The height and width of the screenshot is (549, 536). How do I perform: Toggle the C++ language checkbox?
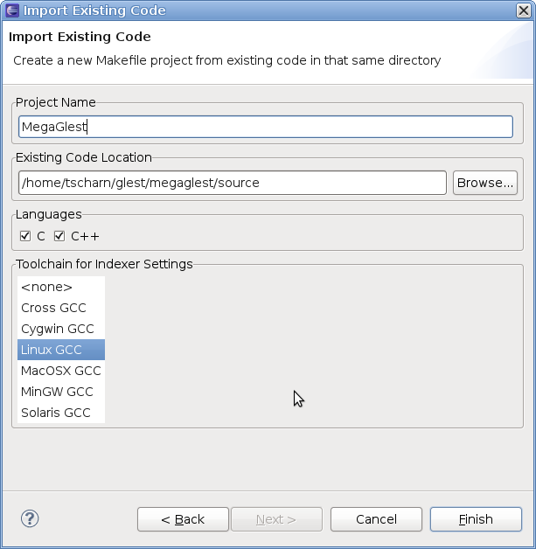59,236
